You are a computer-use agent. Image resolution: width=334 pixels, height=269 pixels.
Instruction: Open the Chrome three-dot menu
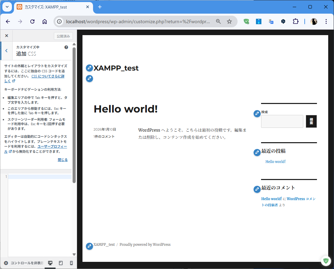[x=326, y=21]
